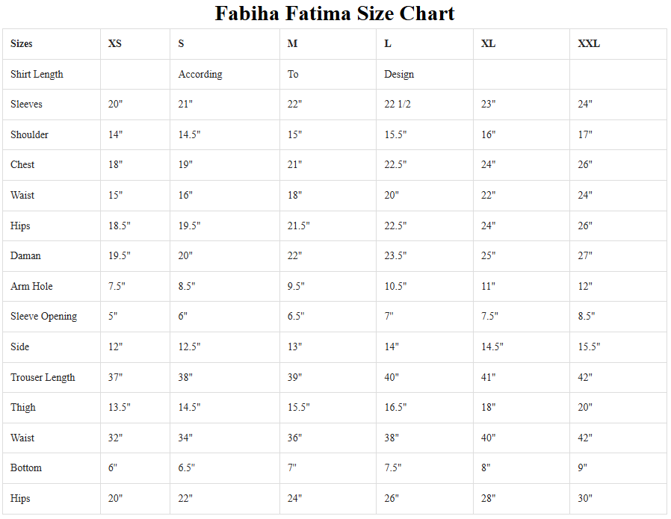This screenshot has height=519, width=671.
Task: Select the Daman row label
Action: 25,256
